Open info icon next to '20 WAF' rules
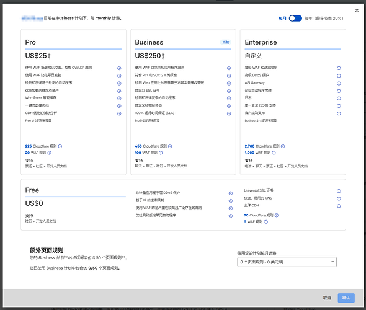Image resolution: width=366 pixels, height=310 pixels. click(x=49, y=153)
